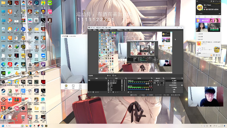Screen dimensions: 227x128
Task: Toggle lock on 文本 (GDI+) 2 source
Action: tap(124, 82)
